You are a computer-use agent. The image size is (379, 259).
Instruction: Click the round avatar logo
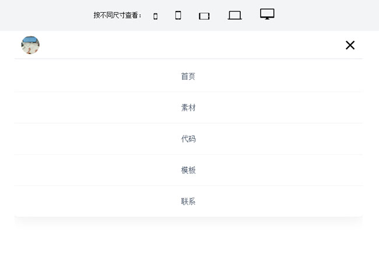coord(30,45)
